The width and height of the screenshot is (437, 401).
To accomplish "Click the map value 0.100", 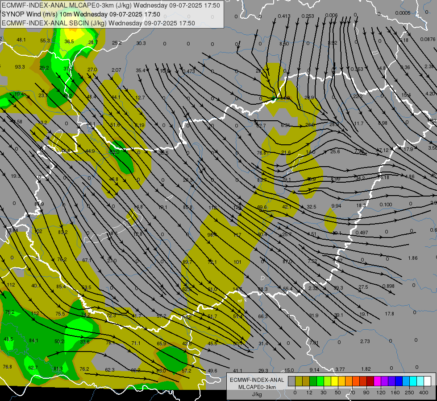I will pyautogui.click(x=386, y=205).
